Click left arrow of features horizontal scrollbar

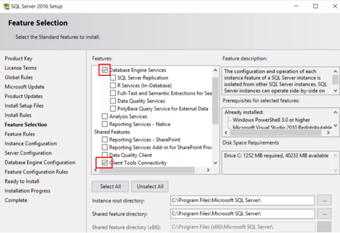point(95,170)
